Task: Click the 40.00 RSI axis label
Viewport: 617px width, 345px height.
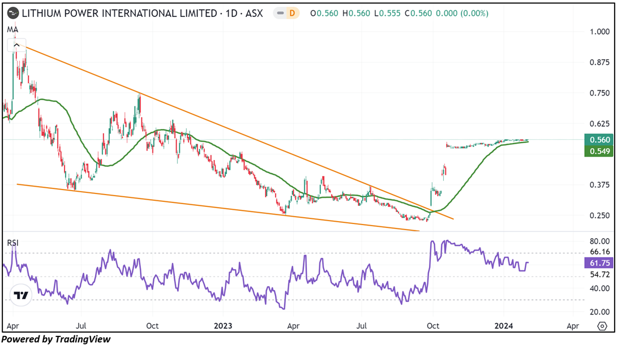Action: [x=599, y=288]
